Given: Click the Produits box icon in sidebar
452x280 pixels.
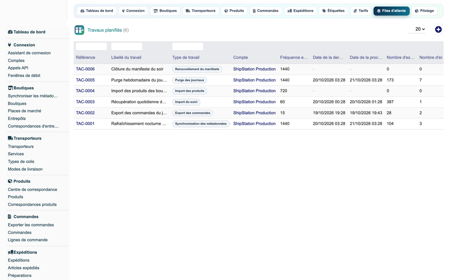Looking at the screenshot, I should coord(10,181).
